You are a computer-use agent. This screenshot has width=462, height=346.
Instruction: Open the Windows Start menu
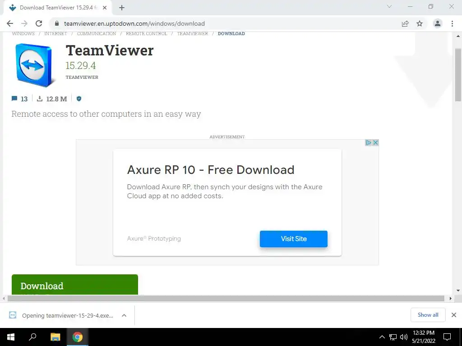(11, 337)
